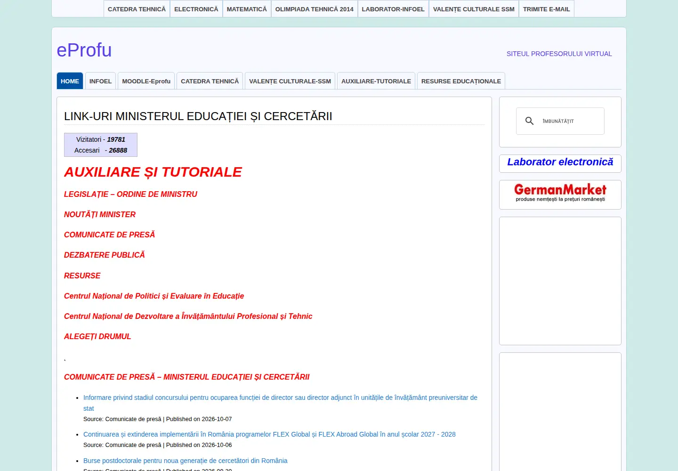678x471 pixels.
Task: Open COMUNICATE DE PRESĂ link
Action: click(109, 235)
